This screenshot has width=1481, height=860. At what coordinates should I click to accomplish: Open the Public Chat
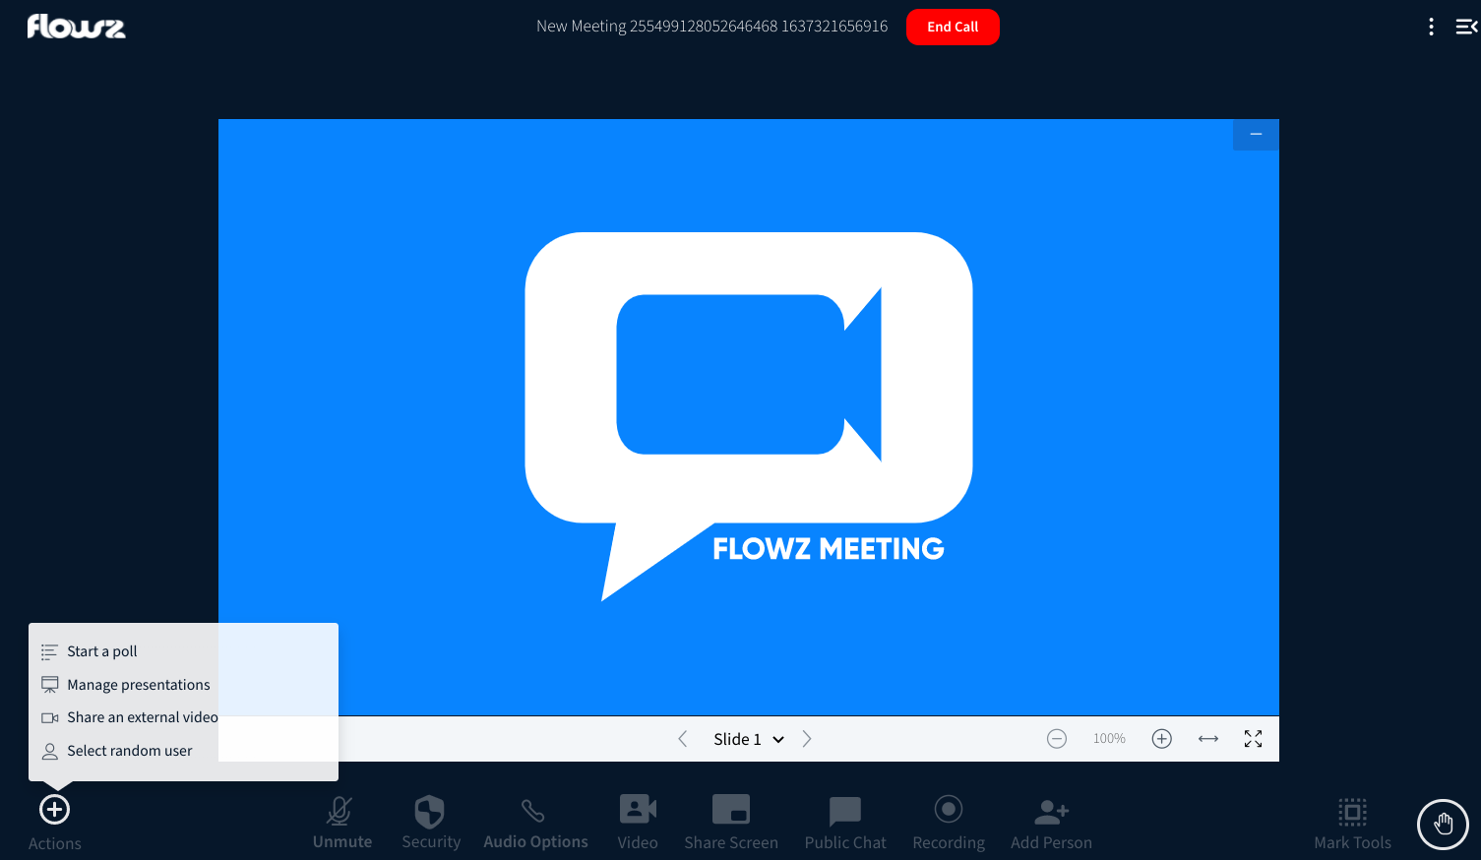pos(845,811)
